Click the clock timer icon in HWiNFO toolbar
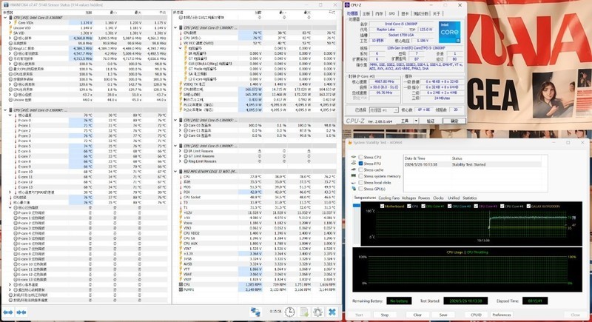592x322 pixels. tap(290, 312)
